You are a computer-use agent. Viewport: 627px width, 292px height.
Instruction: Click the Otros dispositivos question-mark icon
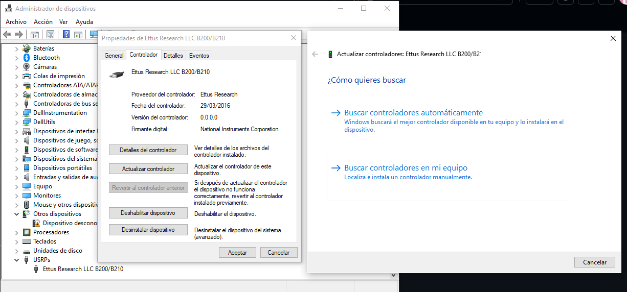coord(27,214)
